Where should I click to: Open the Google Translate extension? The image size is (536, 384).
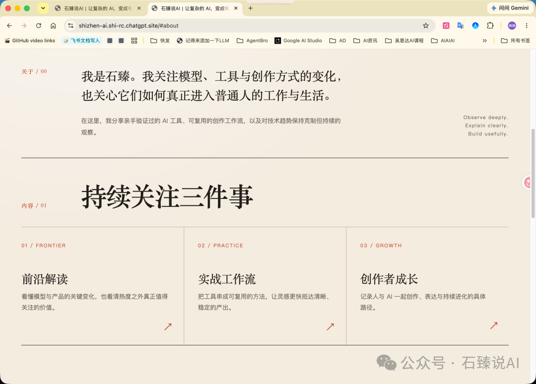[461, 26]
